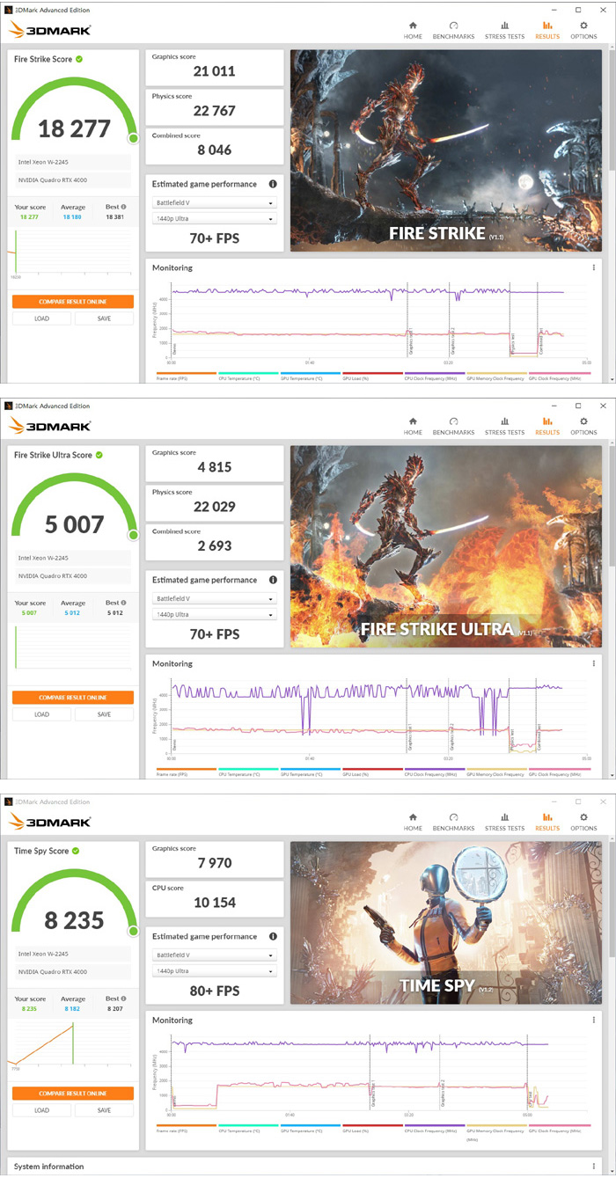
Task: Click info icon next to Best 18 381
Action: [123, 208]
